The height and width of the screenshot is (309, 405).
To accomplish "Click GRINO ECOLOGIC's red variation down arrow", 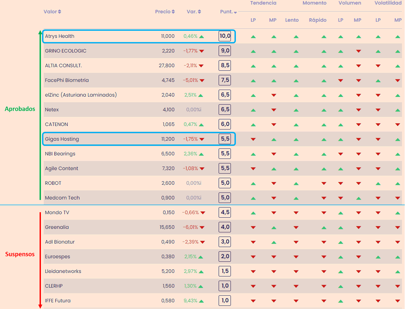I will pos(202,51).
